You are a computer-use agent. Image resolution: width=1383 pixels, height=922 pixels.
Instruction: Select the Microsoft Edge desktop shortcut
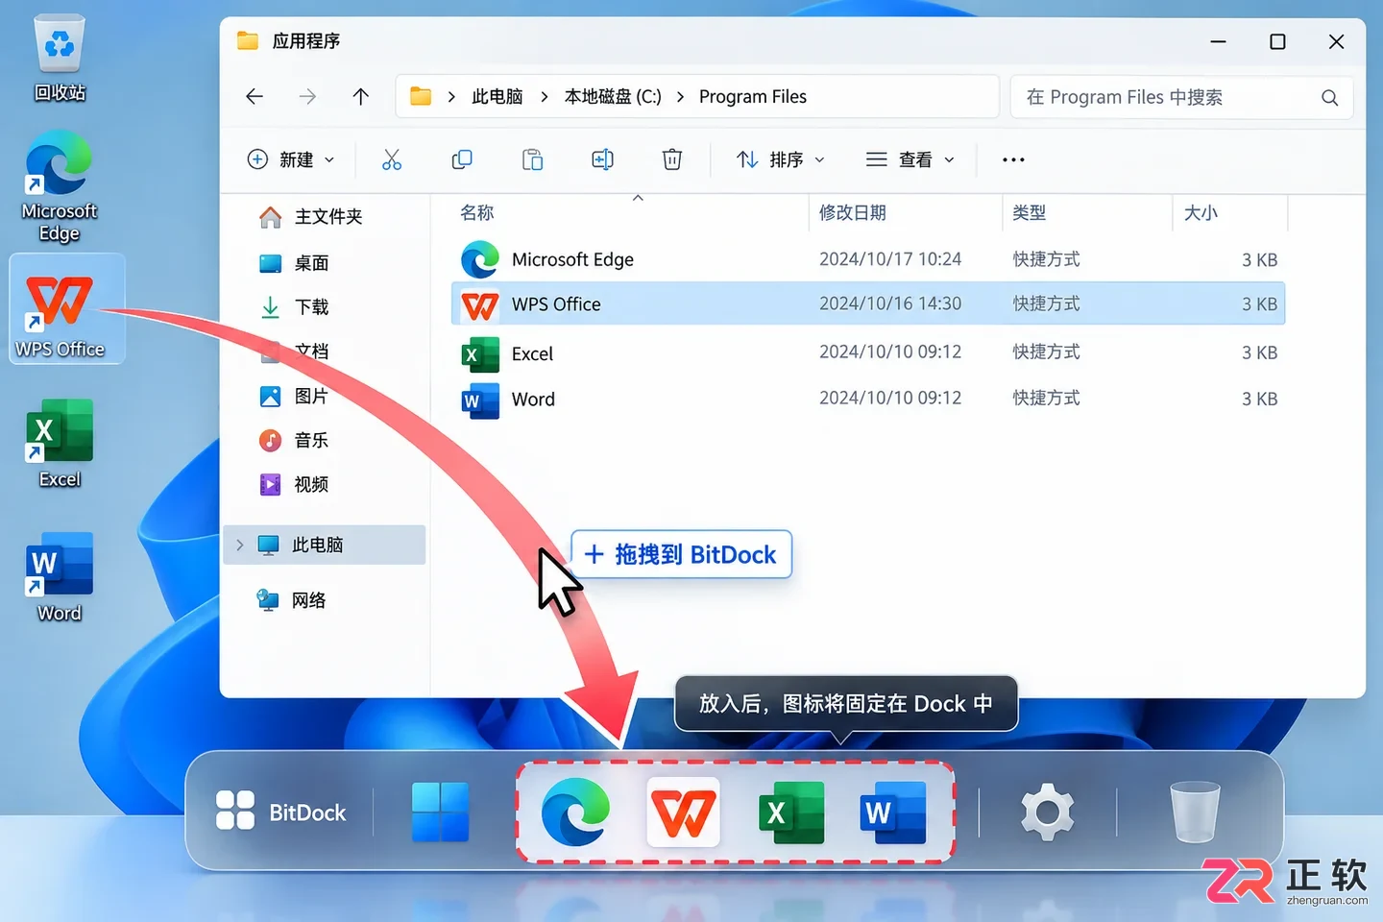[60, 187]
